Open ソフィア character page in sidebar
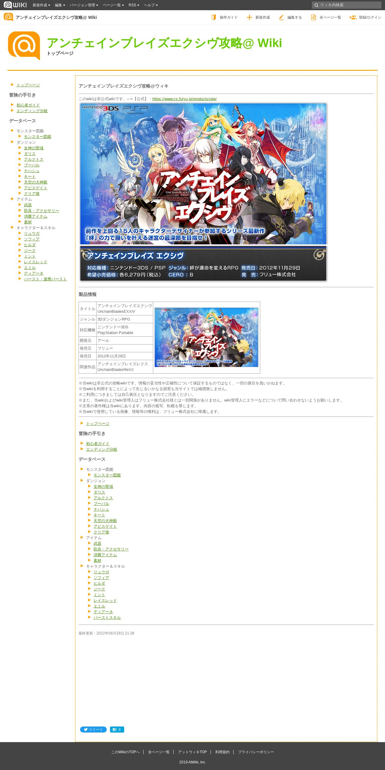 [32, 239]
